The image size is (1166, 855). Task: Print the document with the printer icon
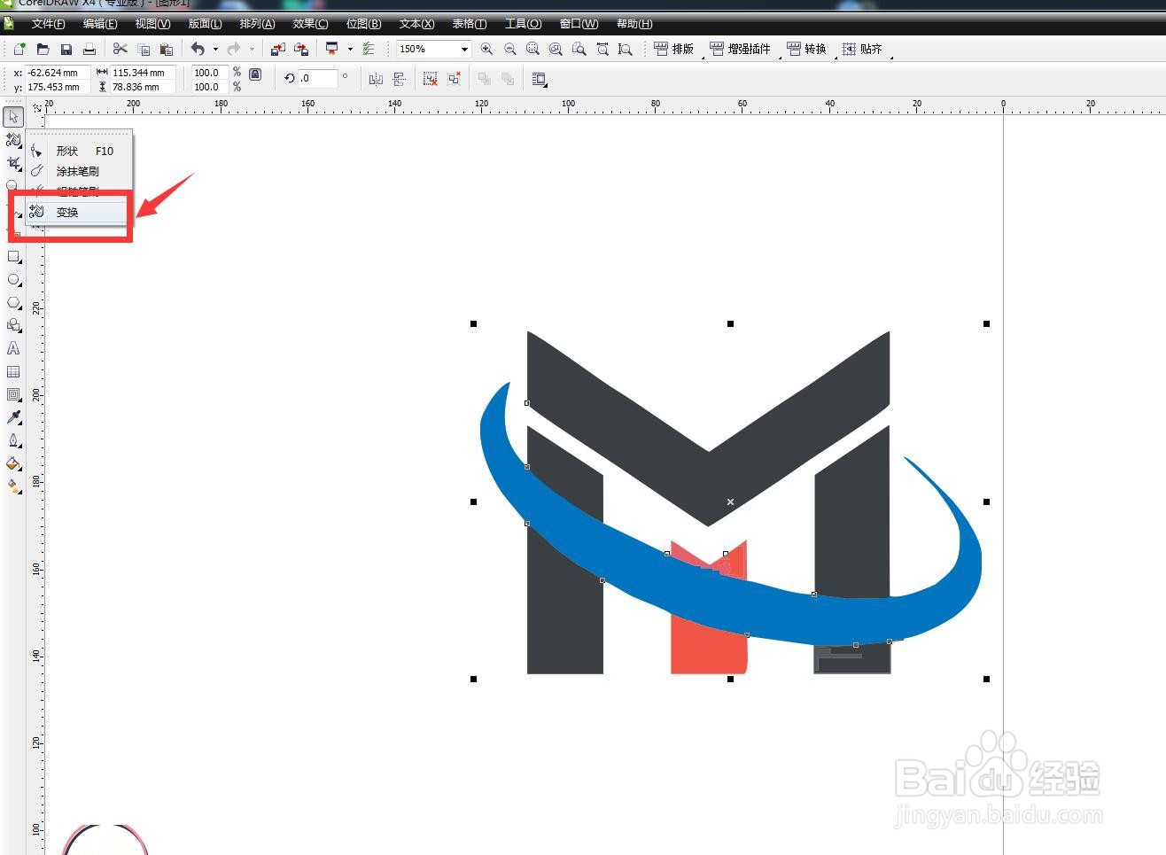pos(89,49)
